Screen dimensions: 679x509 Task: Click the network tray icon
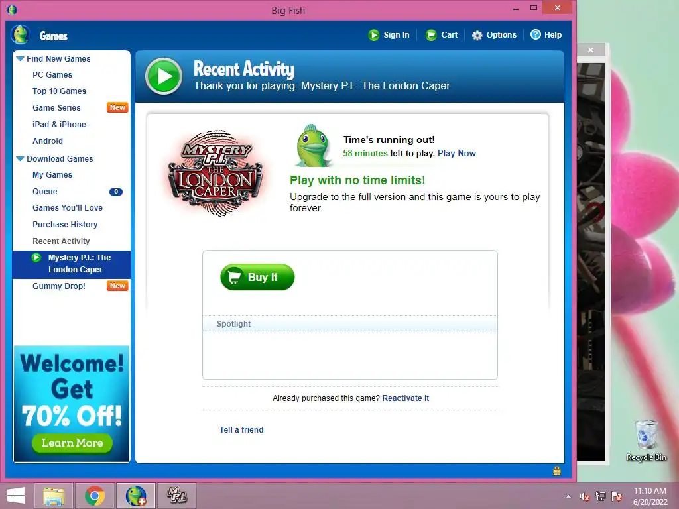[601, 496]
